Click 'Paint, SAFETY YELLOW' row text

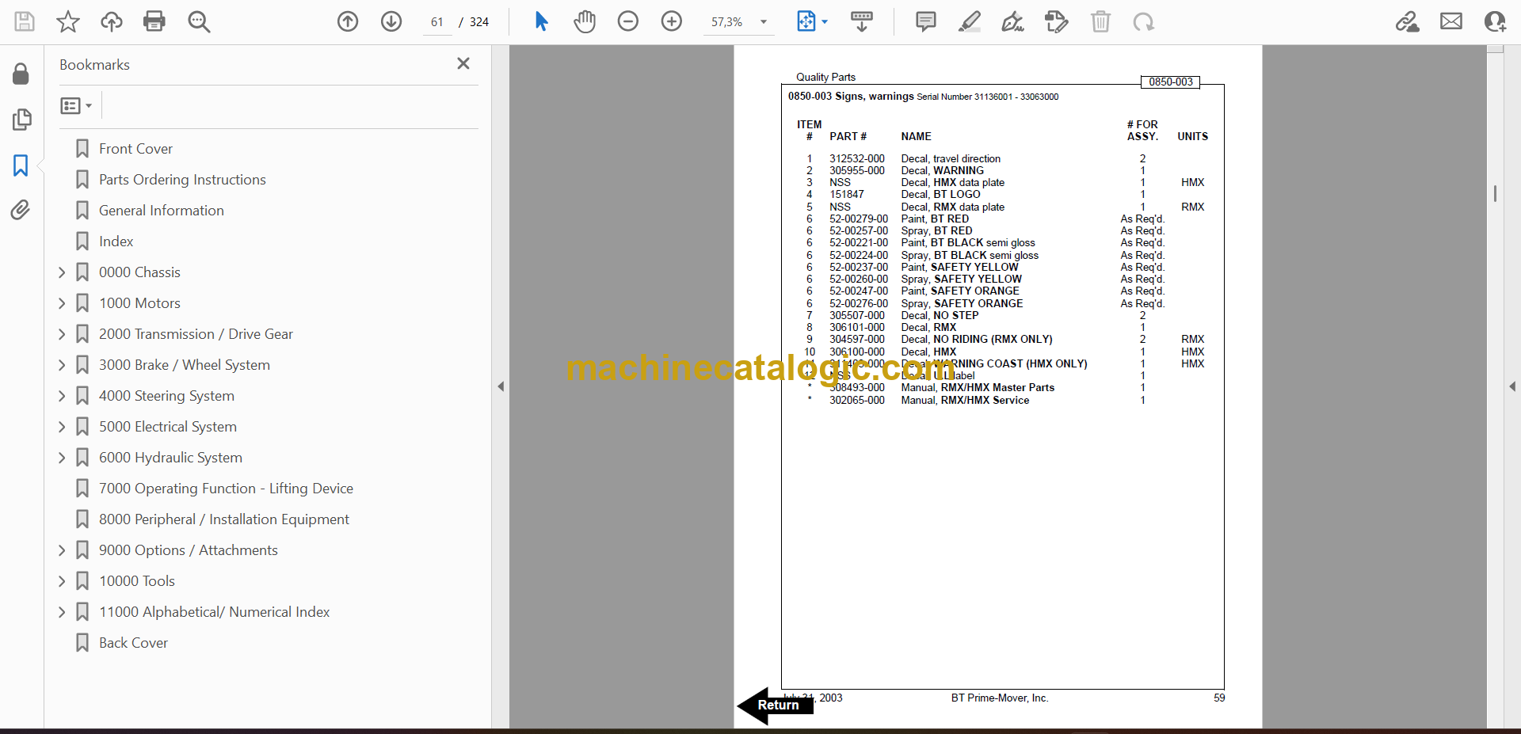click(x=959, y=267)
